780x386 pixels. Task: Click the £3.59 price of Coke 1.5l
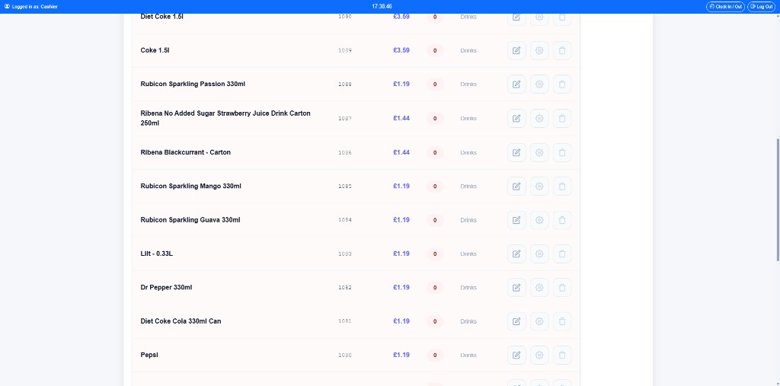[x=401, y=50]
